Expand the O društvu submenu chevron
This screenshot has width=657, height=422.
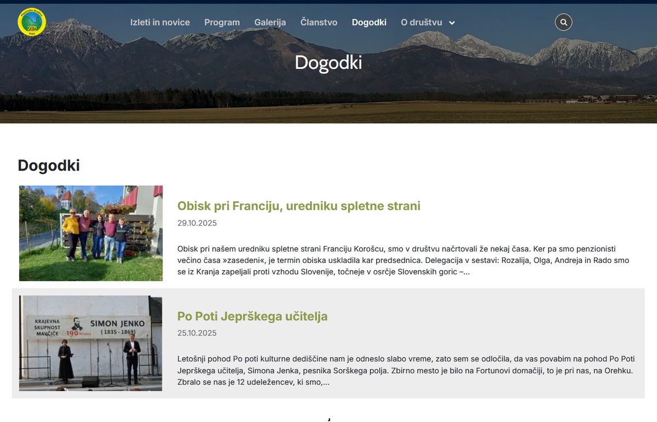(452, 23)
